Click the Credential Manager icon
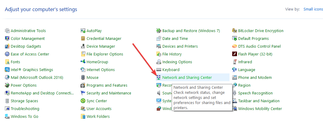 point(83,39)
